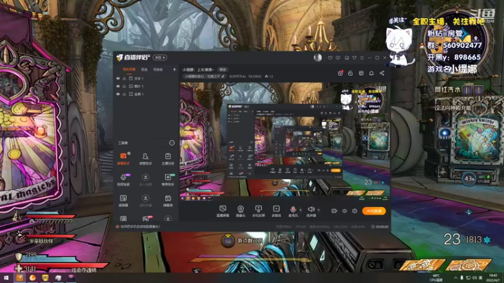Mute the 扬声器 speaker

pyautogui.click(x=311, y=211)
